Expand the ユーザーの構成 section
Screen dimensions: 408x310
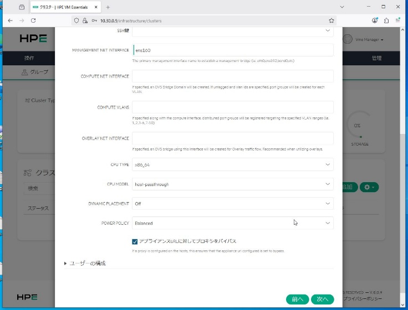click(x=85, y=263)
